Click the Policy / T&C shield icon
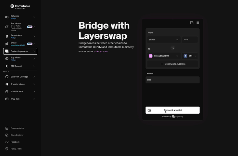The image size is (238, 156). click(7, 149)
